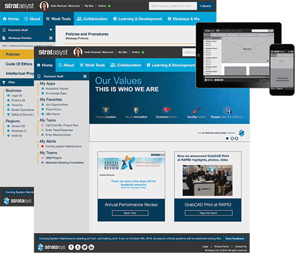Screen dimensions: 295x253
Task: Close the Stratasys Policies panel
Action: click(51, 38)
